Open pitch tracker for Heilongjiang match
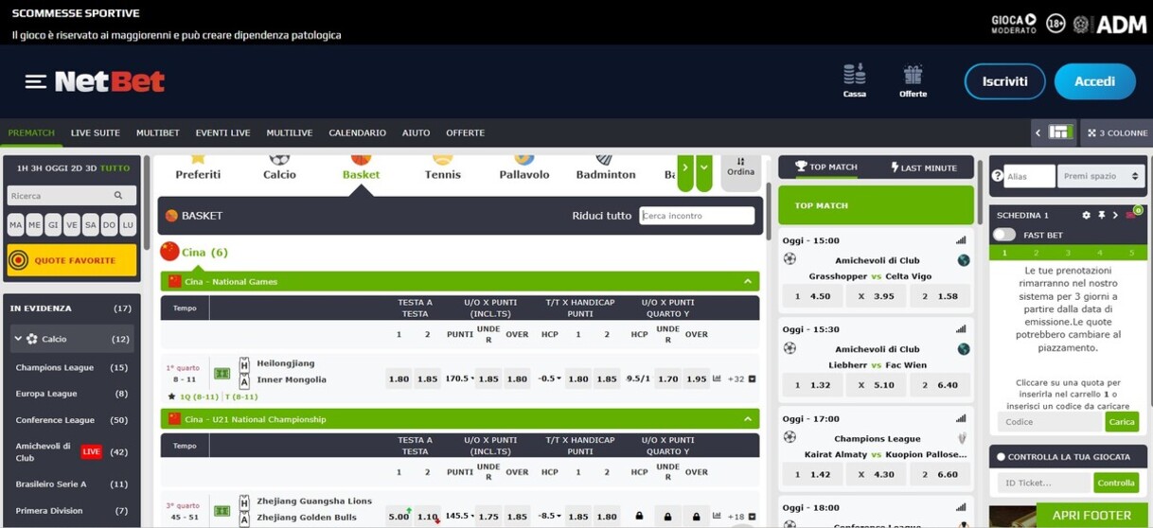Viewport: 1153px width, 528px height. click(222, 374)
